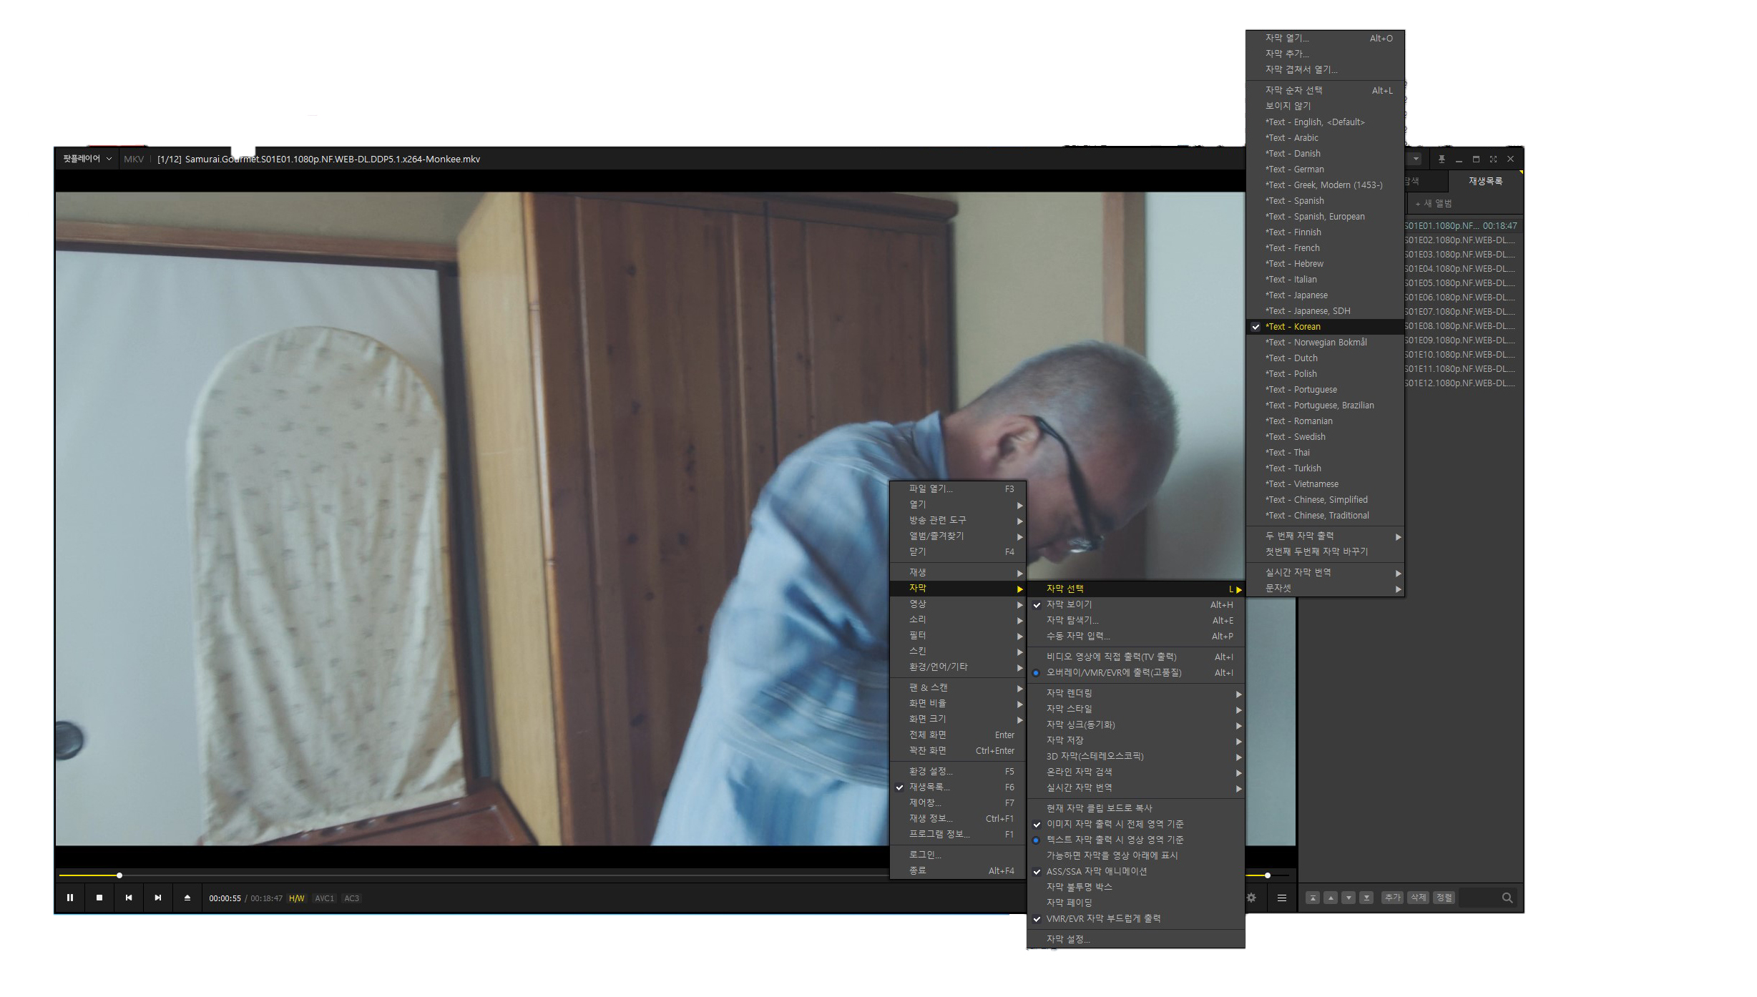Enable 자막 불투명 박스 option
Image resolution: width=1757 pixels, height=997 pixels.
click(1135, 888)
